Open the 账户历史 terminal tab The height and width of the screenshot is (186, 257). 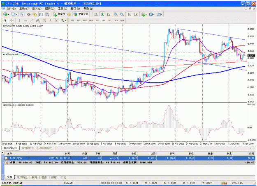coord(22,177)
